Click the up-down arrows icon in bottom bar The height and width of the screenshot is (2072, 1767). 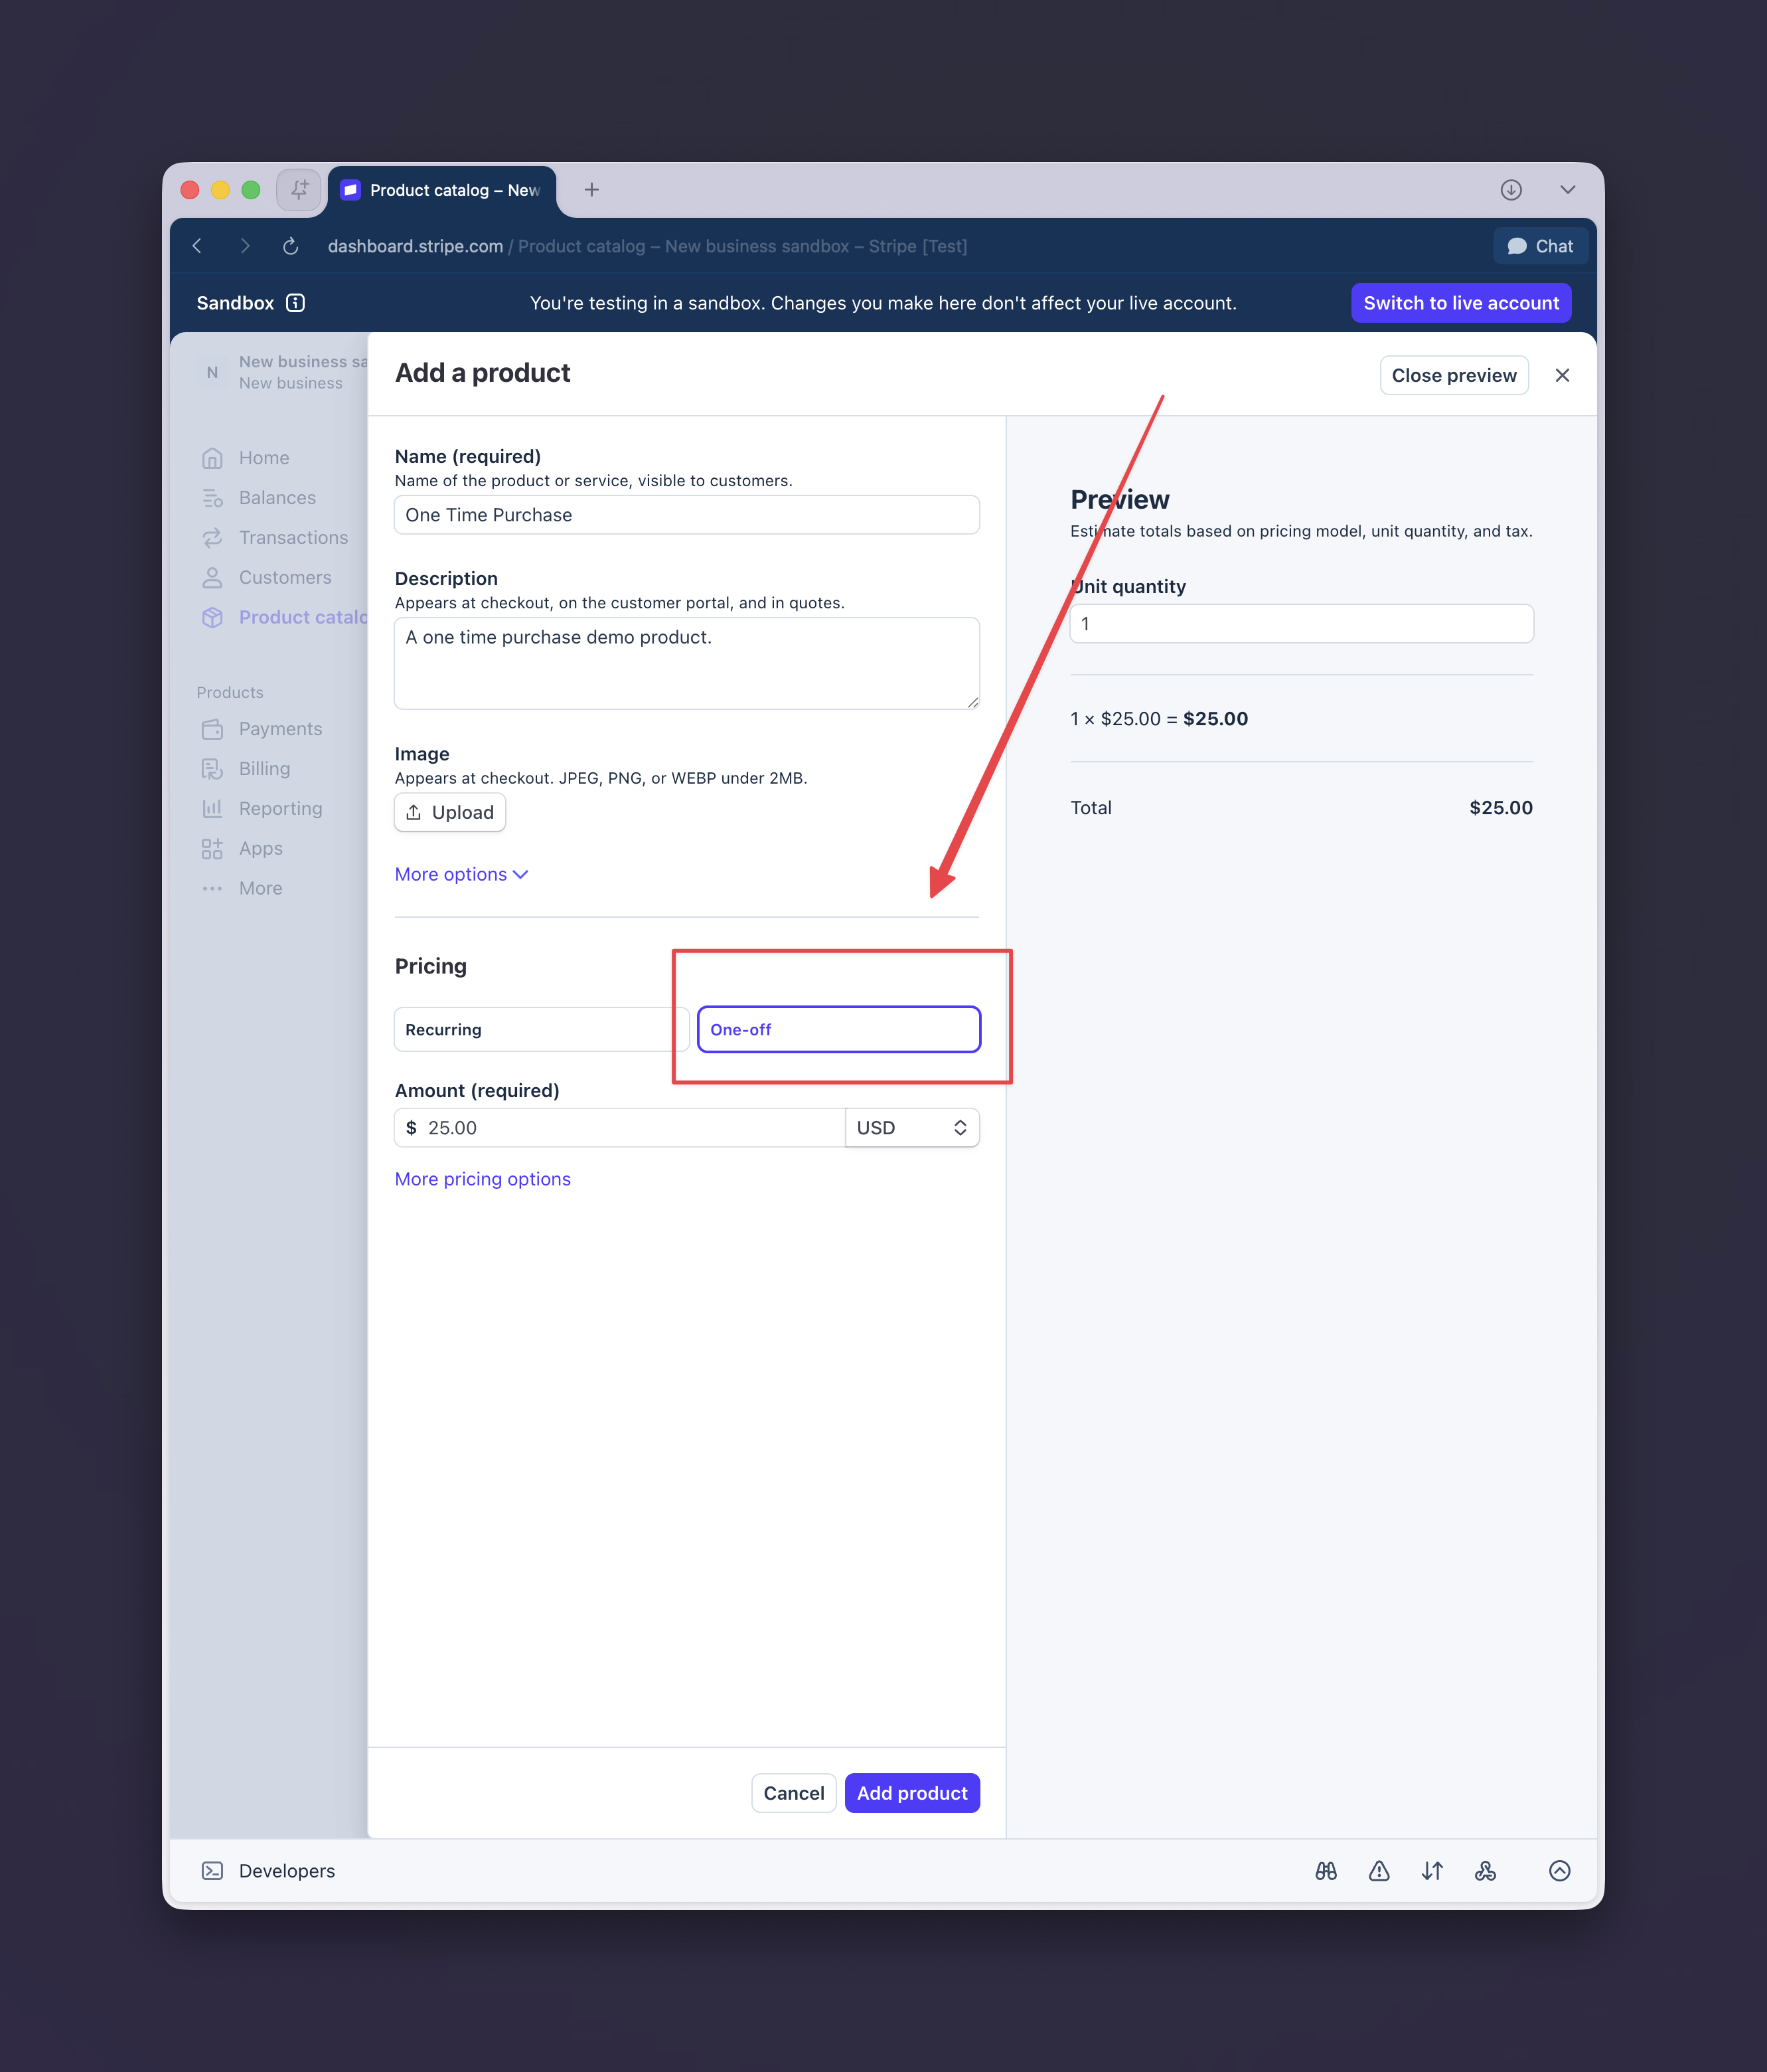click(1432, 1871)
